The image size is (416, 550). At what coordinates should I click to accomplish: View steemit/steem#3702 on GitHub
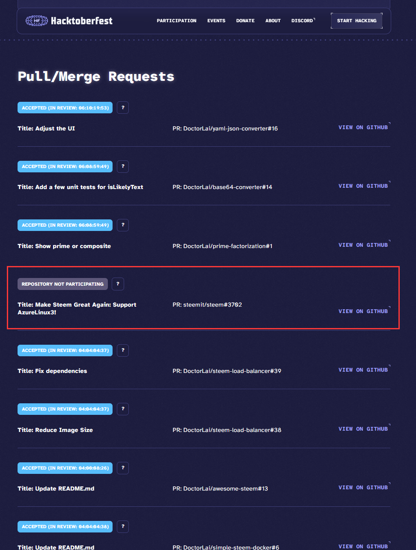point(363,311)
